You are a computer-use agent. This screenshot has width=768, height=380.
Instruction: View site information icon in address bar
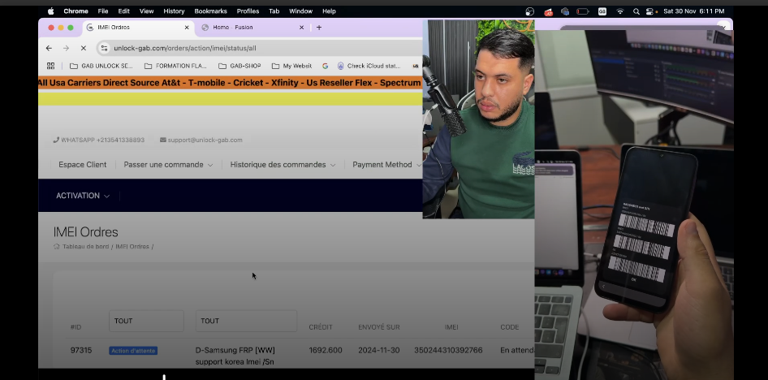point(104,48)
